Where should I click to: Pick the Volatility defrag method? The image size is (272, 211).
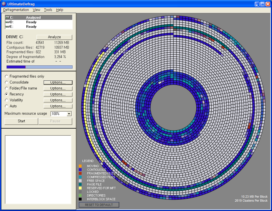coord(7,100)
